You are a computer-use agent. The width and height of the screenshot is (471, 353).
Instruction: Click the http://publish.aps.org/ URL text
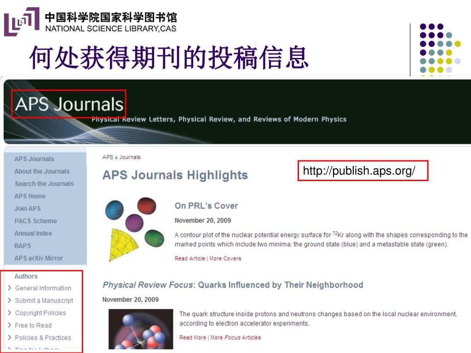pyautogui.click(x=359, y=171)
